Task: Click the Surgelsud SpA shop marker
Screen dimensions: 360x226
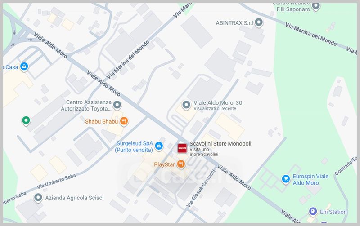Action: 159,146
